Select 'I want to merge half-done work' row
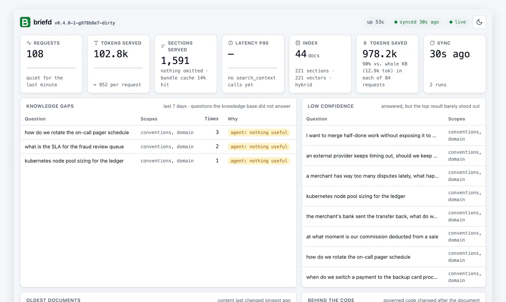The width and height of the screenshot is (506, 302). 394,135
